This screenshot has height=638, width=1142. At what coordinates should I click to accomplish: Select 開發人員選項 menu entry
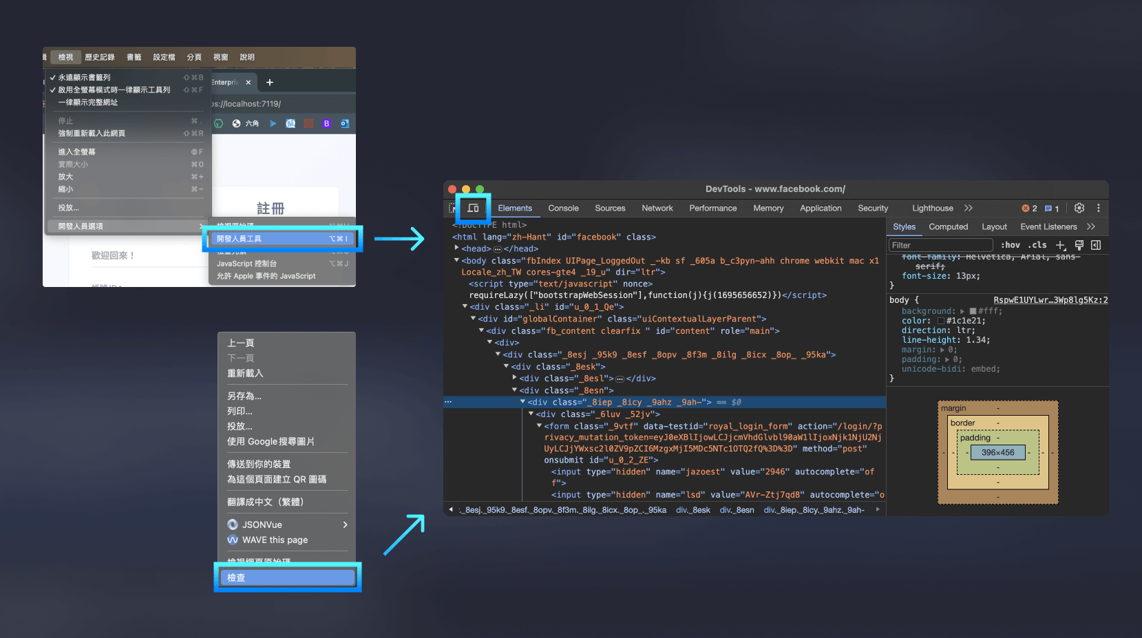pyautogui.click(x=127, y=226)
